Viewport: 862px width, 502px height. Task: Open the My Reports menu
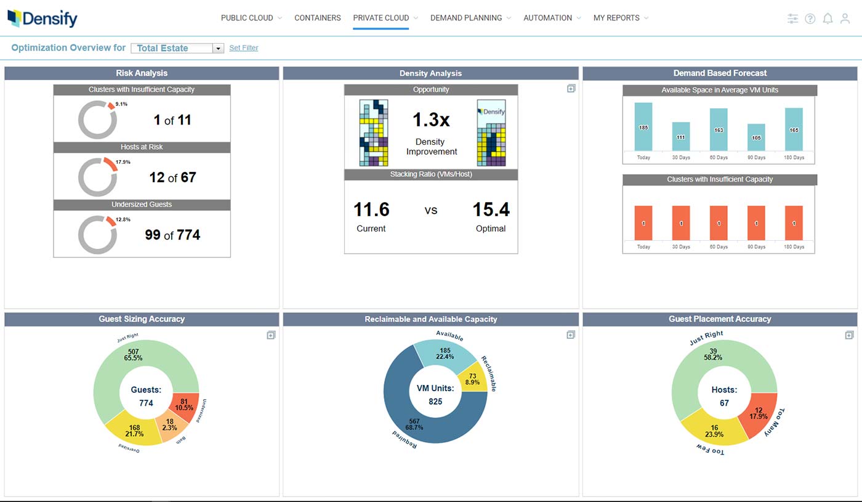pos(621,18)
